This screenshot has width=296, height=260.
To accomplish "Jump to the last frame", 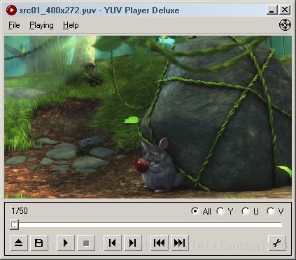I will click(x=180, y=243).
